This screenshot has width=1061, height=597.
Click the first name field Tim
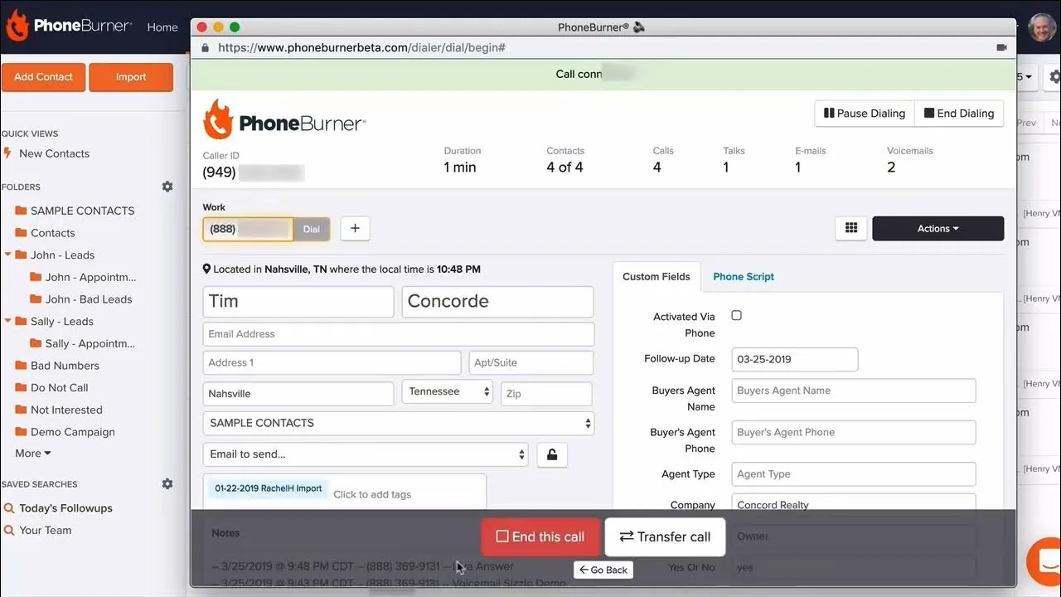pyautogui.click(x=298, y=302)
